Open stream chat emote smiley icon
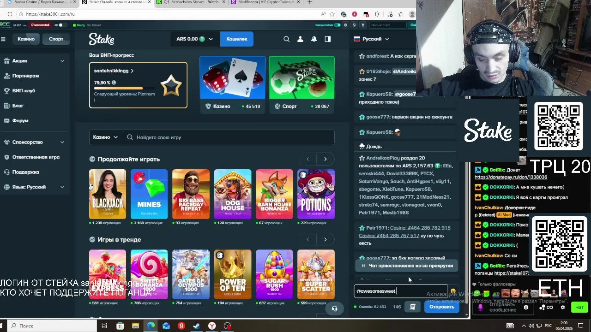Image resolution: width=591 pixels, height=332 pixels. click(526, 308)
